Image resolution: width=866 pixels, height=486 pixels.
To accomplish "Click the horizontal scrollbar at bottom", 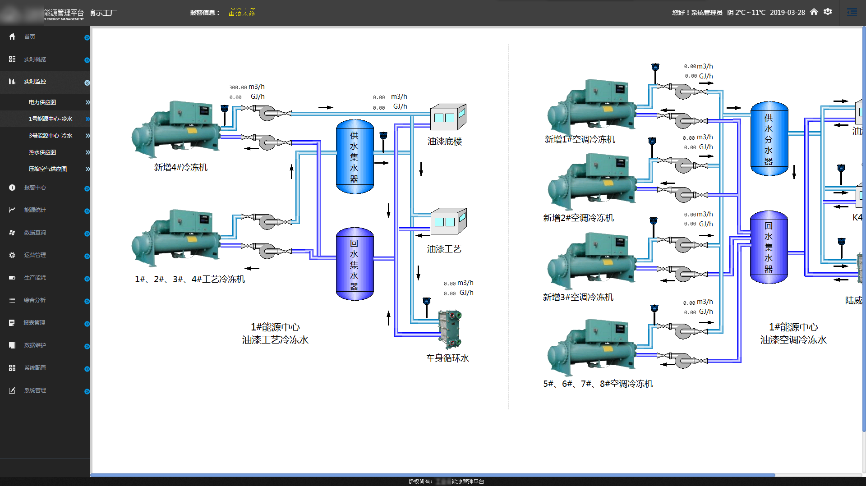I will pyautogui.click(x=433, y=475).
